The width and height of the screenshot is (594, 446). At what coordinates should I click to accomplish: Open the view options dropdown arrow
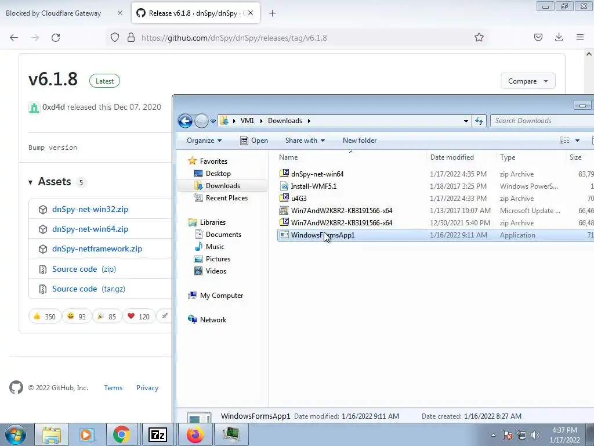click(x=577, y=141)
